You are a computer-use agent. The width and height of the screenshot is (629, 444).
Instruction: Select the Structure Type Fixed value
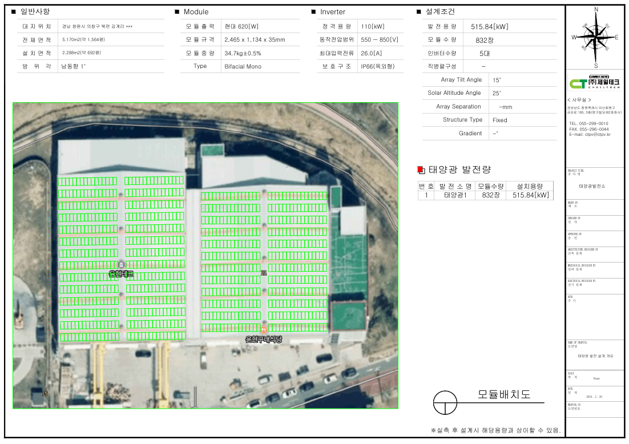click(499, 120)
